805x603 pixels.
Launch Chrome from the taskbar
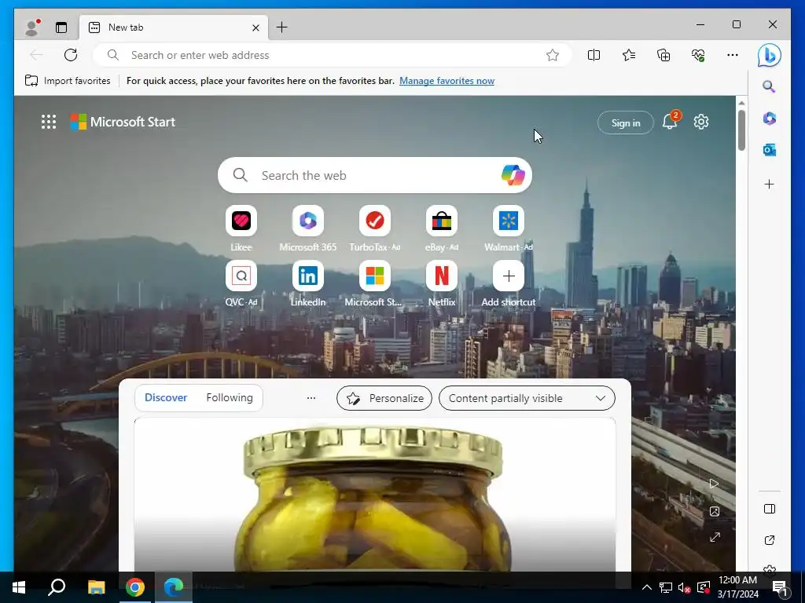[135, 587]
